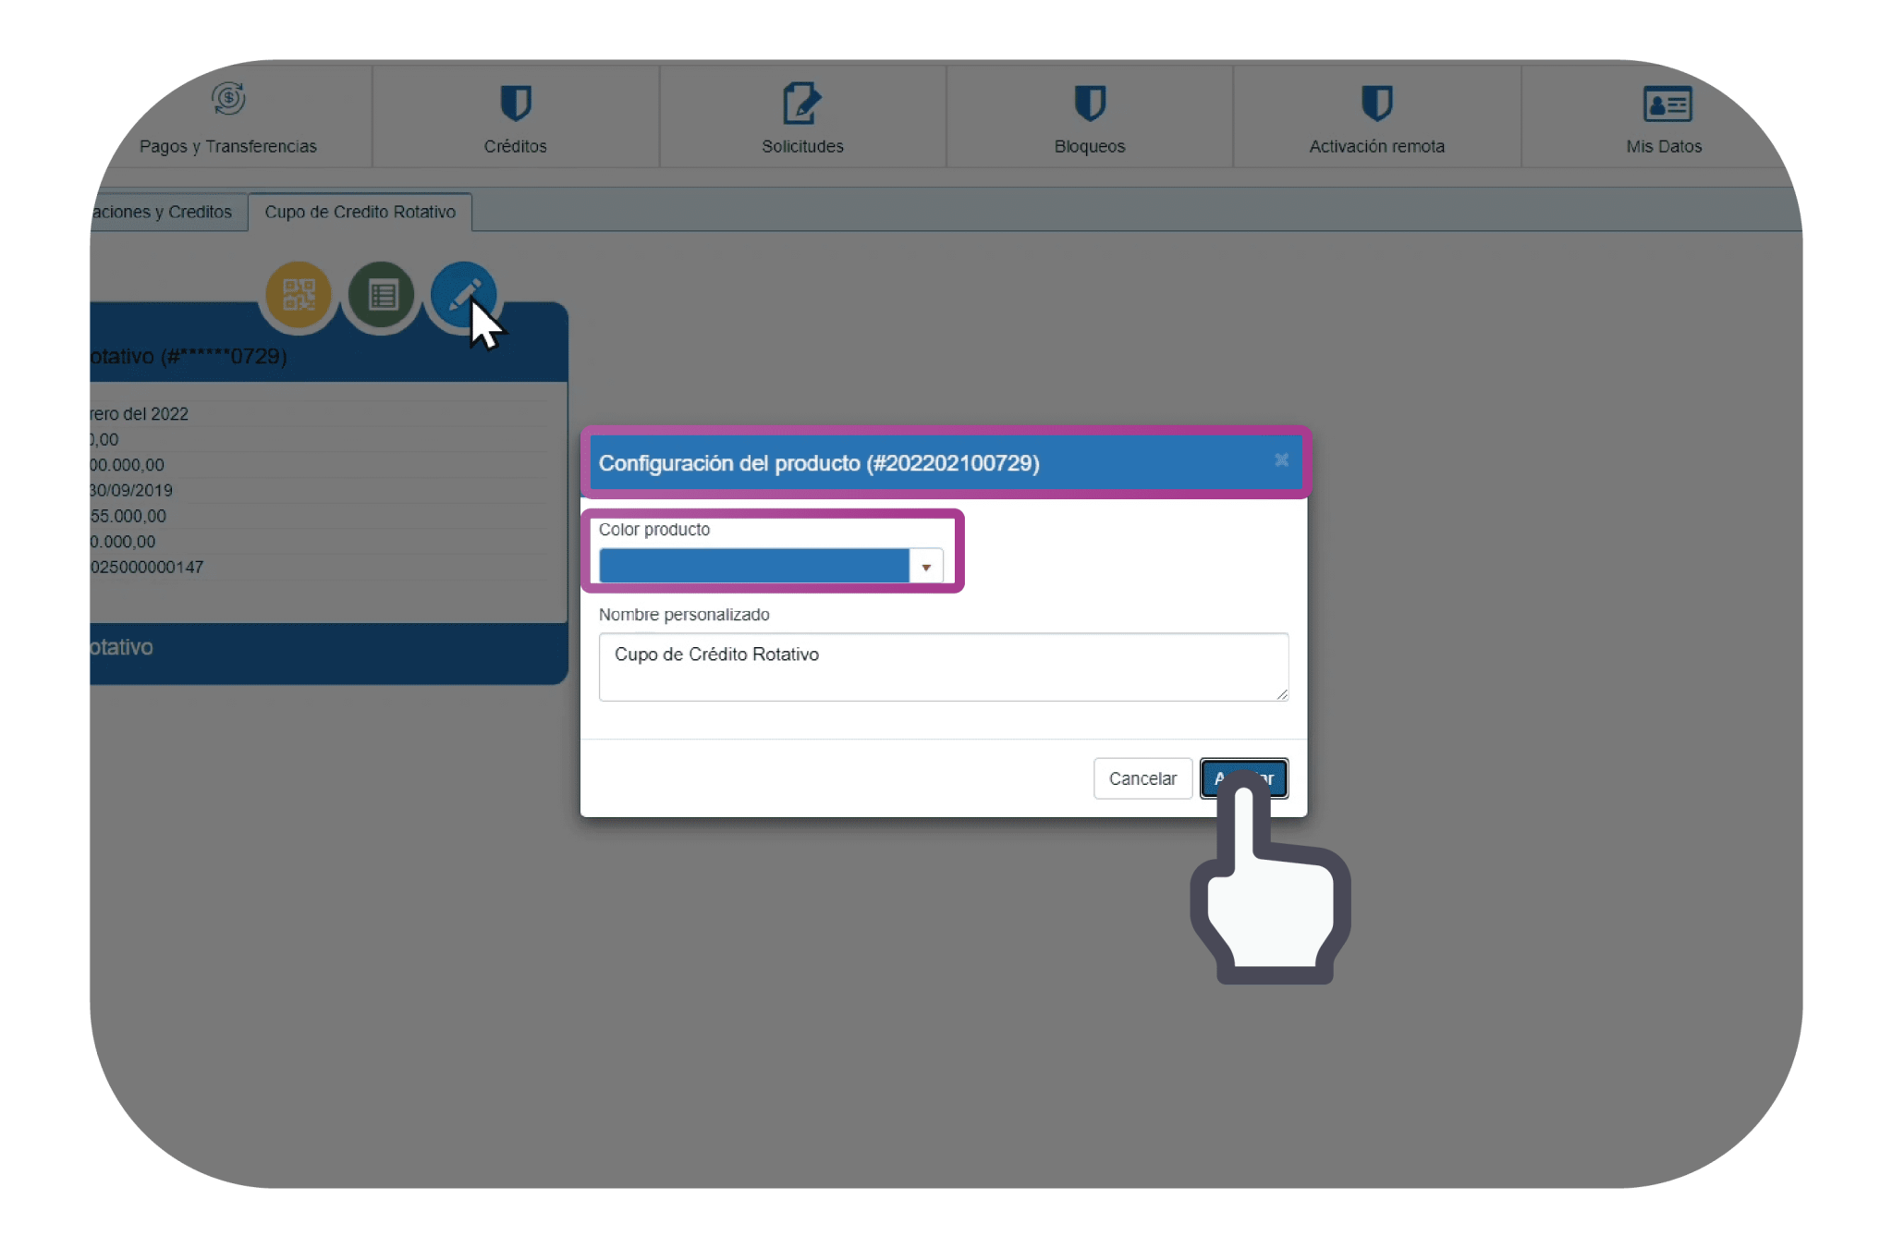Click the Solicitudes menu label

coord(801,146)
